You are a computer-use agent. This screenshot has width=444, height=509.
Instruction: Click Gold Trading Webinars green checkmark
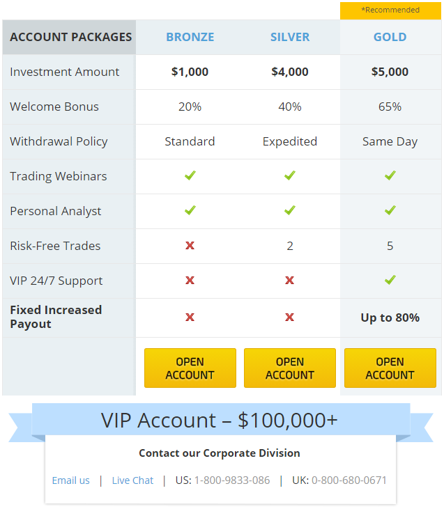tap(390, 175)
